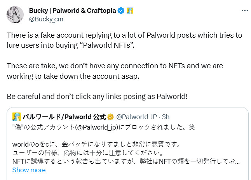Expand quoted tweet with Show more
The width and height of the screenshot is (251, 180).
point(29,170)
